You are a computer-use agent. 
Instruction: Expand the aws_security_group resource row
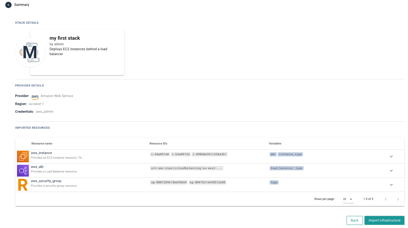tap(391, 185)
